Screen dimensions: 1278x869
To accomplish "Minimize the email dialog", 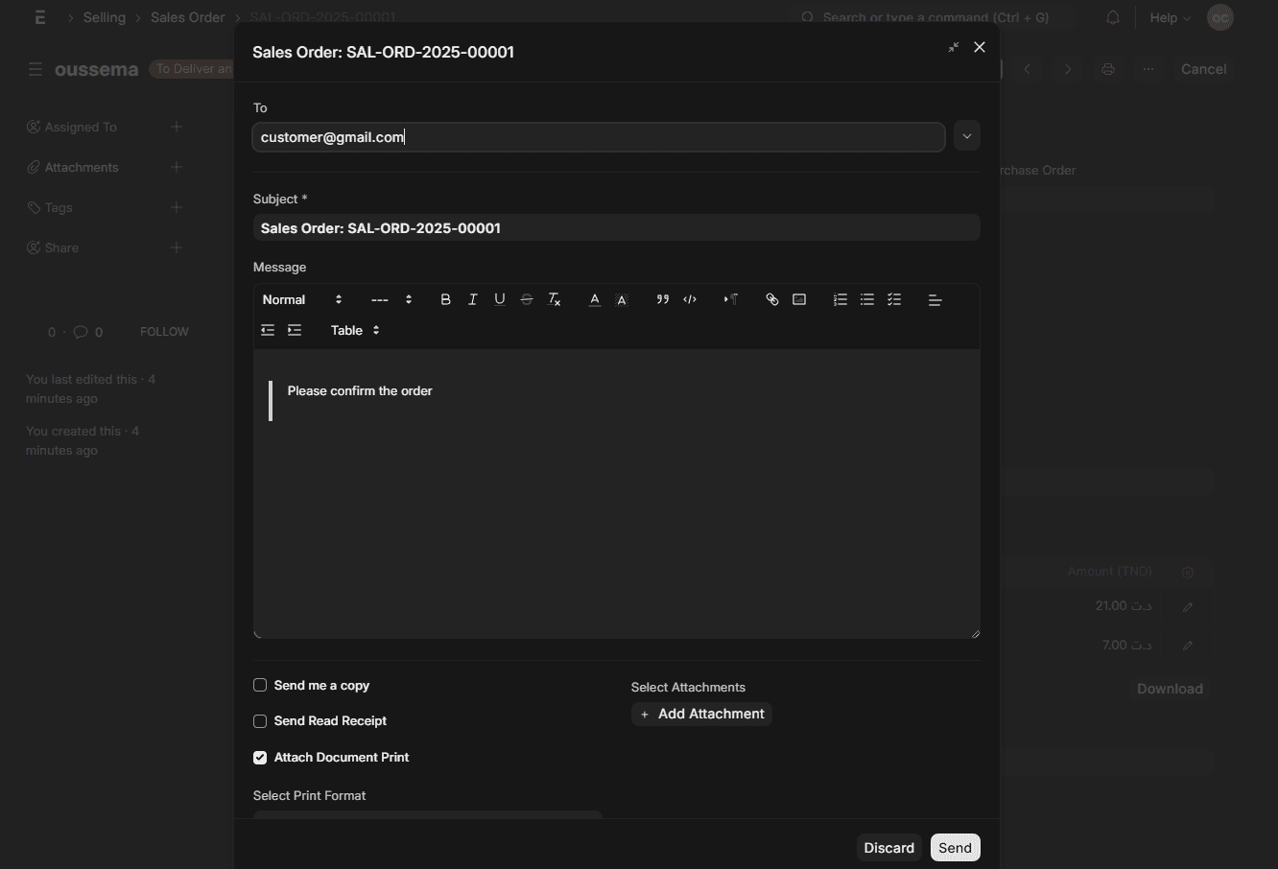I will tap(953, 47).
